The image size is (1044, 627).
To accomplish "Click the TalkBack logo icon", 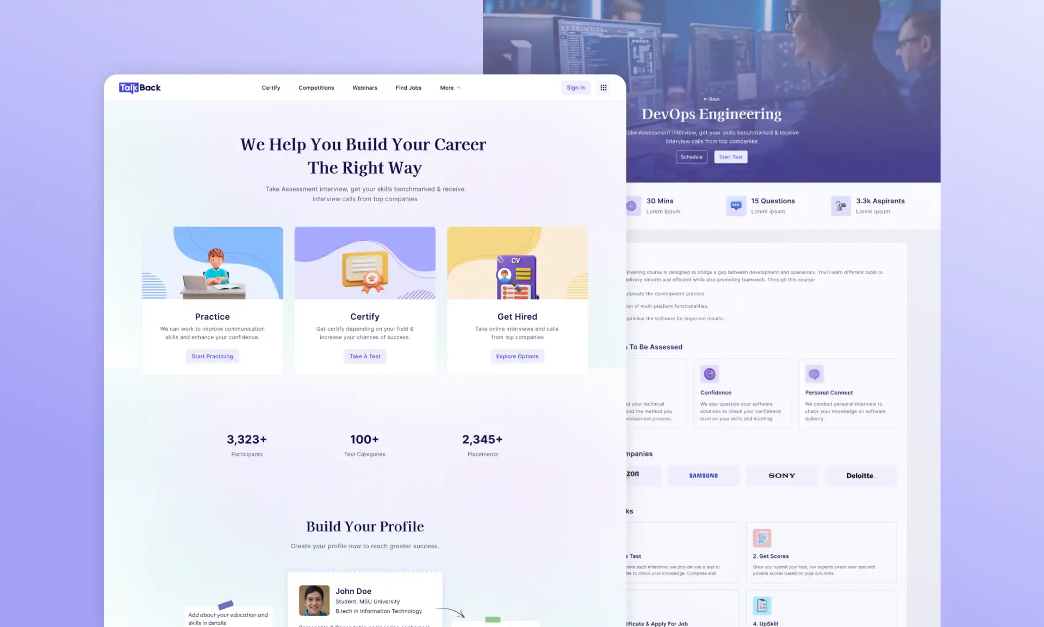I will tap(139, 87).
